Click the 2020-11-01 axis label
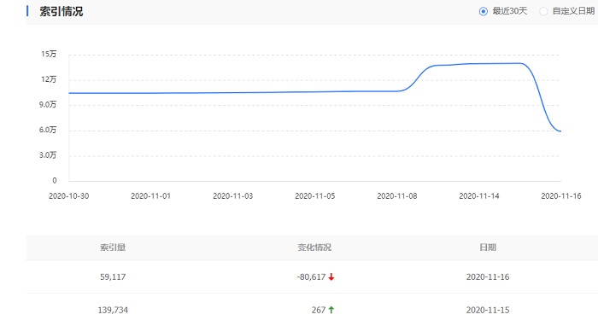The height and width of the screenshot is (326, 598). pyautogui.click(x=150, y=195)
